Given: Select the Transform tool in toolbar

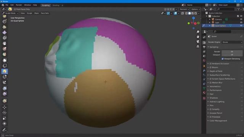Looking at the screenshot, I should (x=5, y=124).
